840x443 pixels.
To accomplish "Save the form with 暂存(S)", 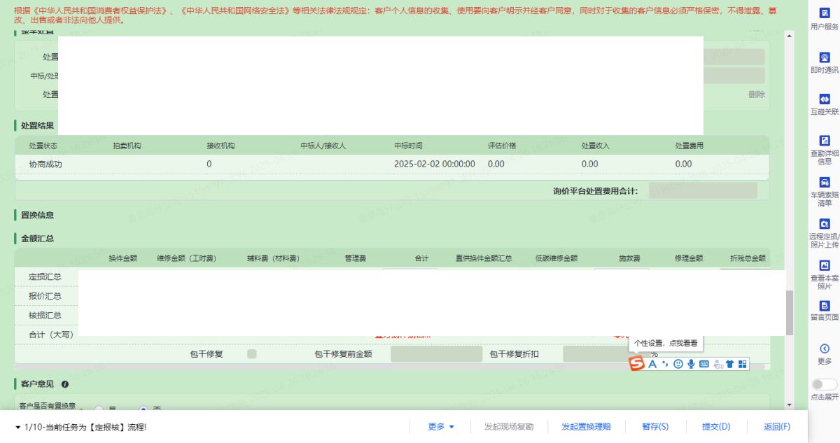I will pos(655,427).
